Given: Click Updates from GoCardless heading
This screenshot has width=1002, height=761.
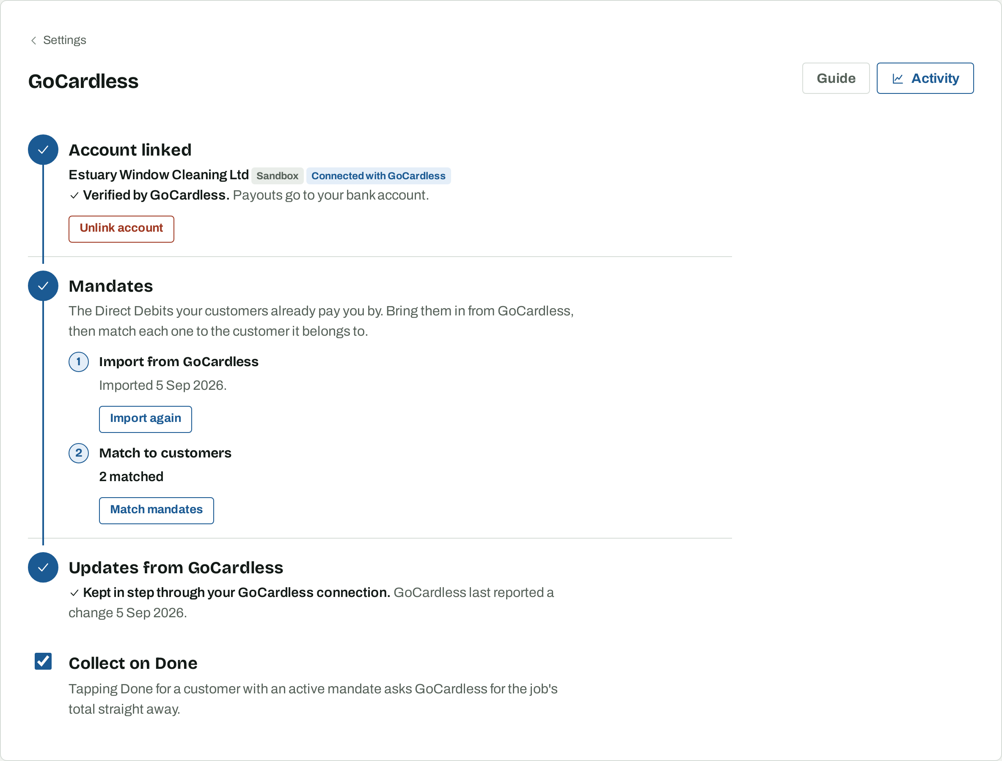Looking at the screenshot, I should click(176, 567).
